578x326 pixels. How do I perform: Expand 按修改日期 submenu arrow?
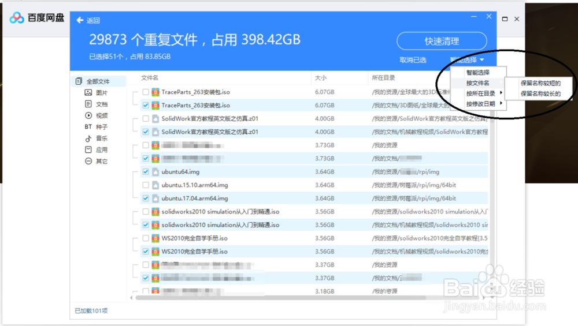501,103
